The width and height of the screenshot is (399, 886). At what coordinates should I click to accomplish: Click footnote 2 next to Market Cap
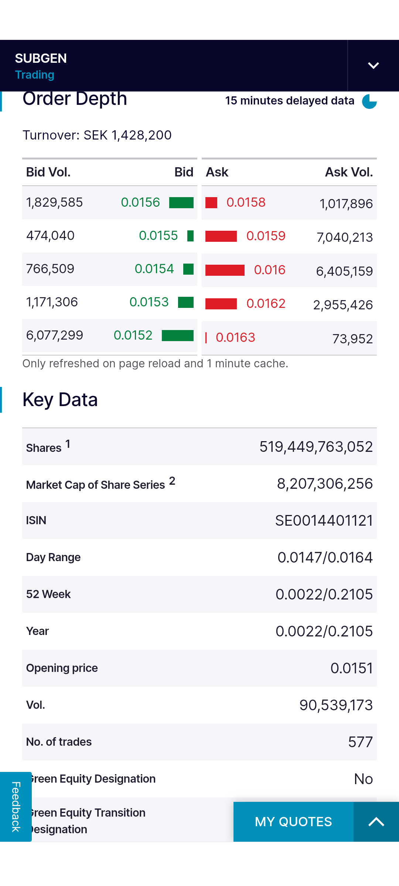172,481
